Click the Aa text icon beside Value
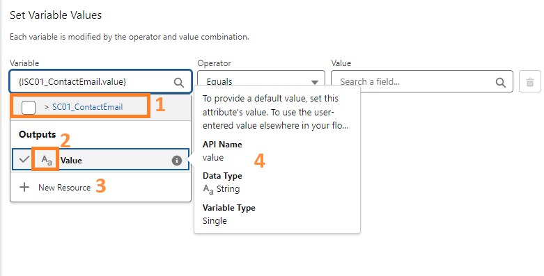This screenshot has width=544, height=276. 46,161
